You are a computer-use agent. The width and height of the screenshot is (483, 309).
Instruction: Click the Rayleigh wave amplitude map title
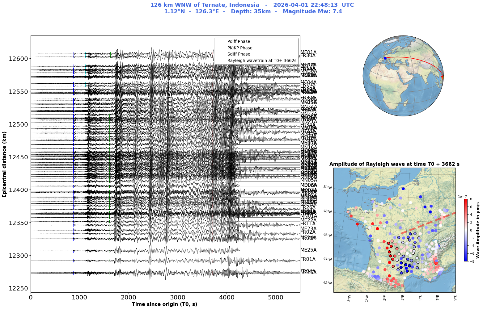[394, 164]
